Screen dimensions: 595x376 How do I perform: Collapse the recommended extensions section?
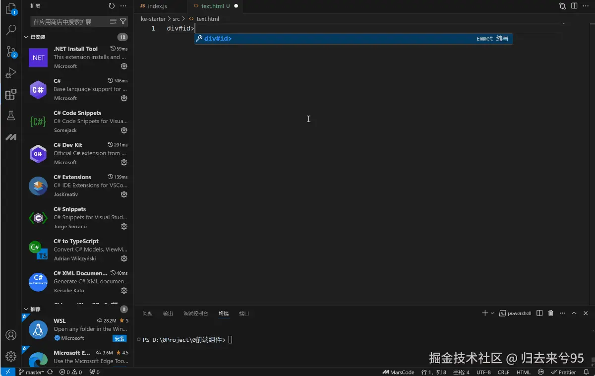coord(26,309)
